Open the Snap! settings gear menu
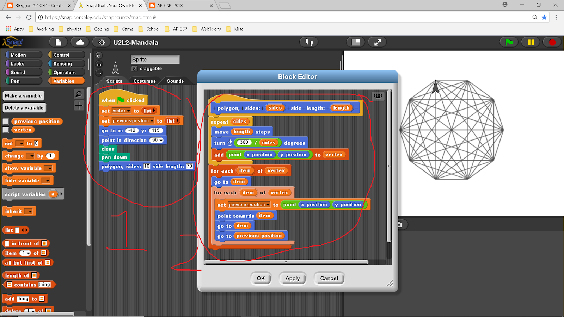This screenshot has width=564, height=317. [102, 42]
